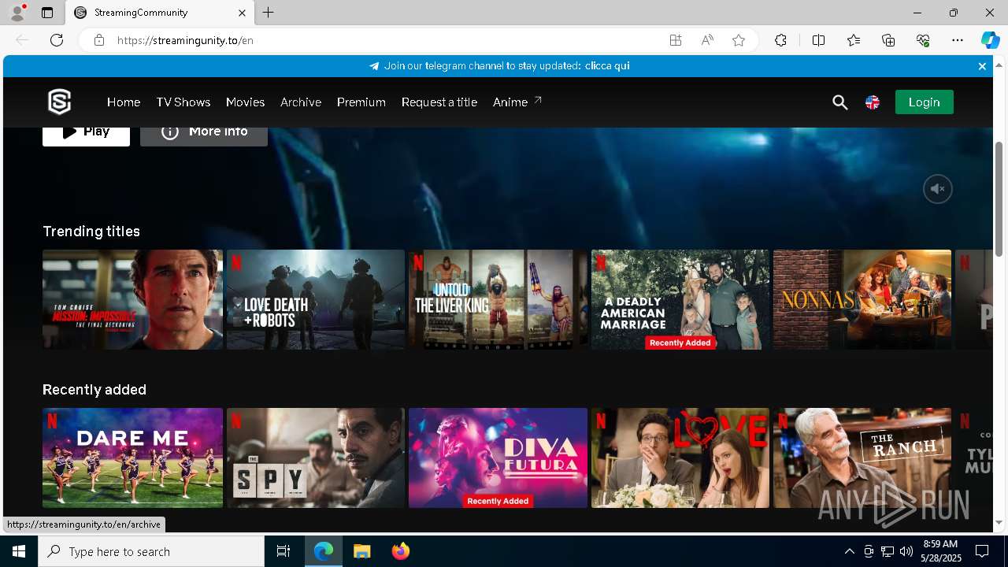Open the site search magnifier icon
This screenshot has width=1008, height=567.
coord(839,102)
